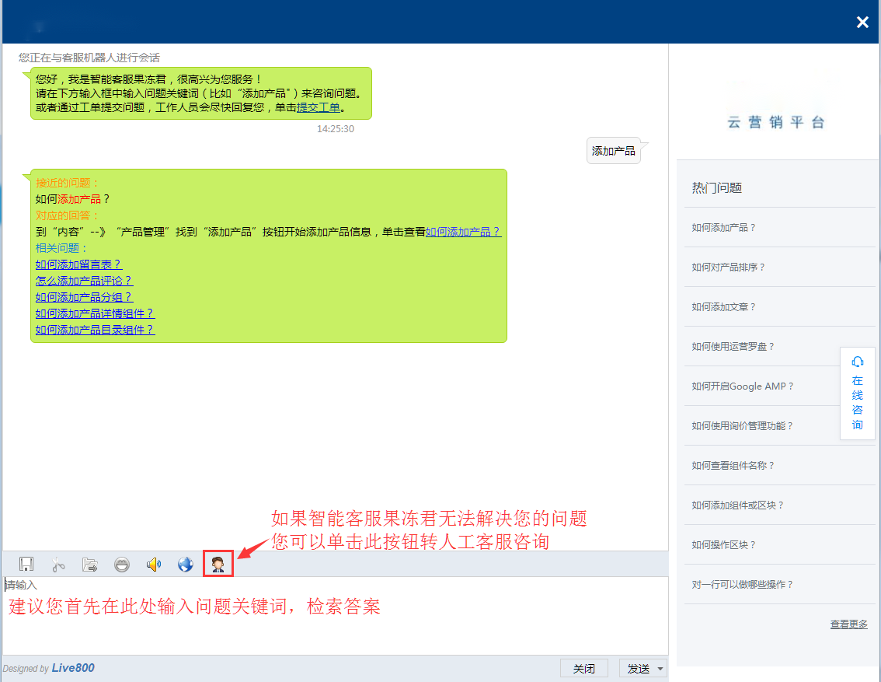Open the emoji smiley picker

pos(122,565)
